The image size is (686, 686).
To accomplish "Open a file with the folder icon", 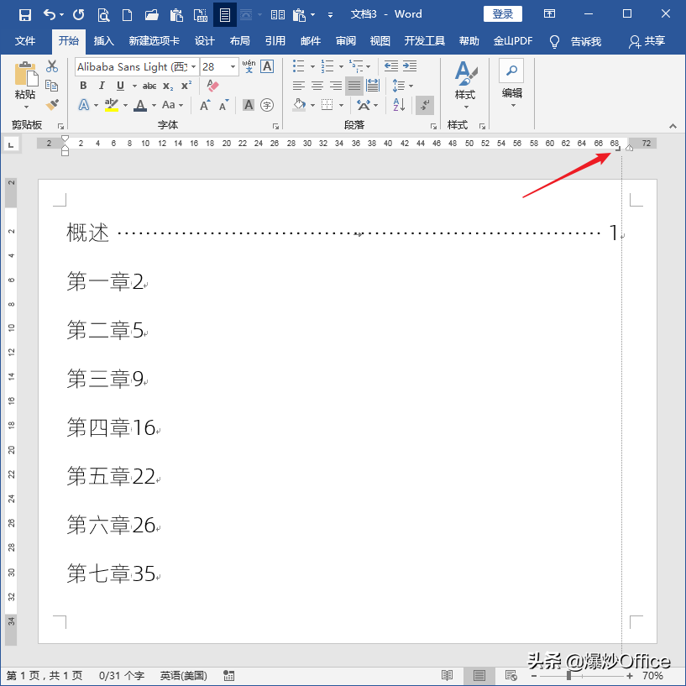I will (151, 15).
